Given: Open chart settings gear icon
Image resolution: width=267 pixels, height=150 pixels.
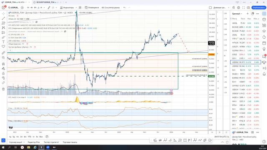Looking at the screenshot, I should (x=239, y=7).
